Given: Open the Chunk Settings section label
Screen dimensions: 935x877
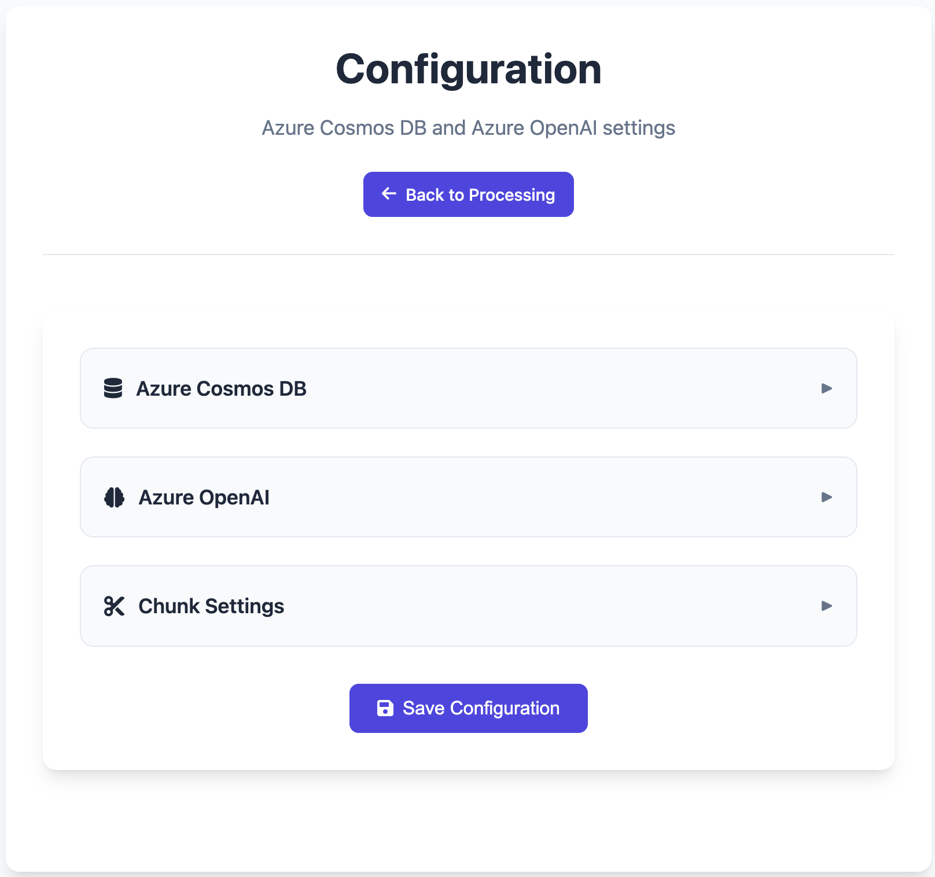Looking at the screenshot, I should (211, 606).
